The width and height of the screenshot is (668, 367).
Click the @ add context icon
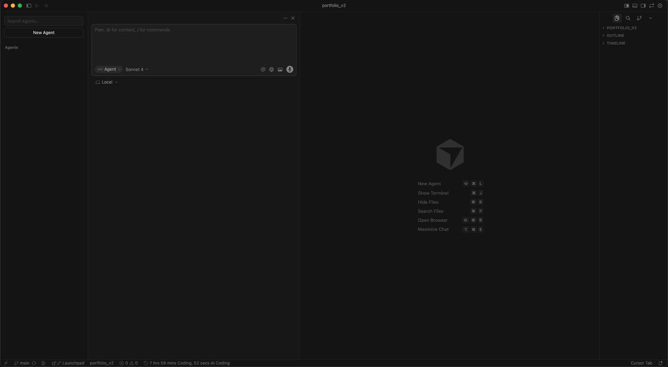pos(263,70)
